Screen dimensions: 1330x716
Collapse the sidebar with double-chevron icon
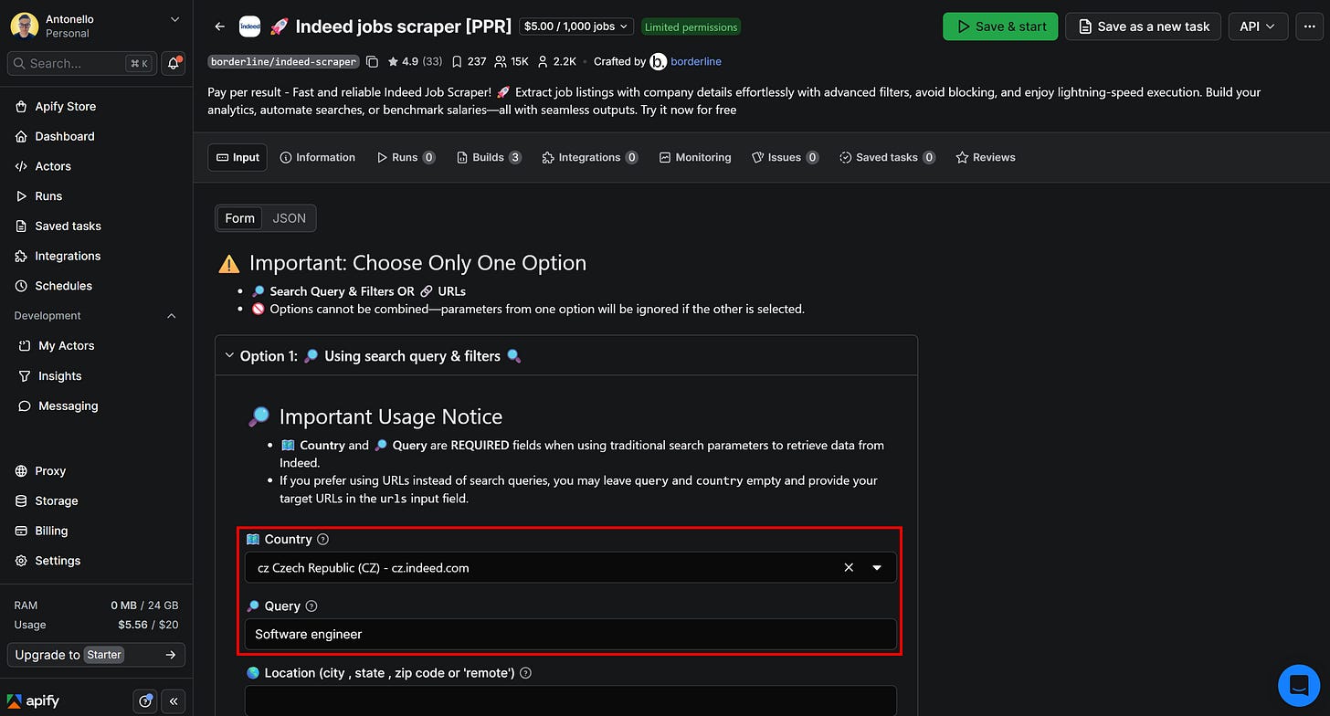pyautogui.click(x=174, y=701)
